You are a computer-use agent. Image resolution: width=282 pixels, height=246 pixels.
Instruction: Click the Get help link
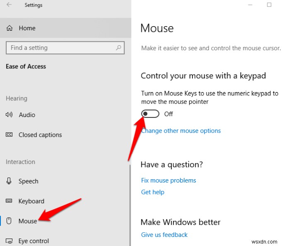coord(153,192)
